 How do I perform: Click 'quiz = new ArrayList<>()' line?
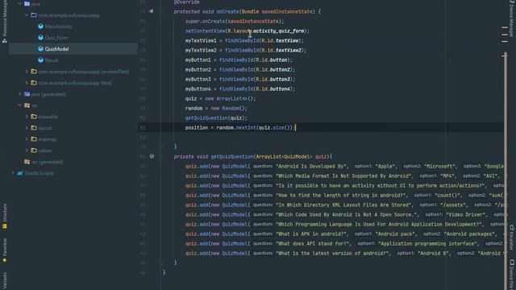(x=220, y=98)
